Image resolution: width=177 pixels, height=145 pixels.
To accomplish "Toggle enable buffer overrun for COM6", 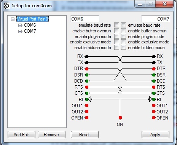I will click(116, 31).
